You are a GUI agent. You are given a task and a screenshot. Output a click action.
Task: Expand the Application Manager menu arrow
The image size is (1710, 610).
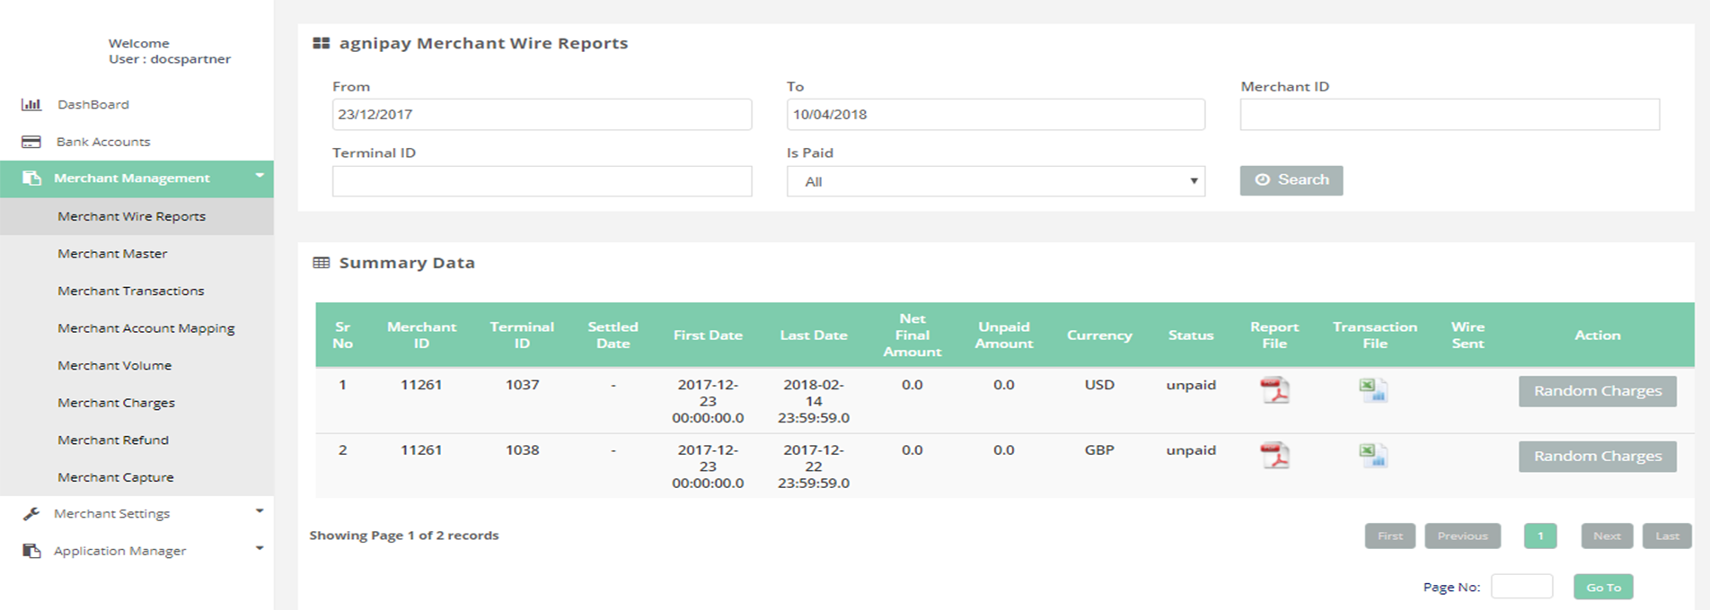pyautogui.click(x=260, y=548)
